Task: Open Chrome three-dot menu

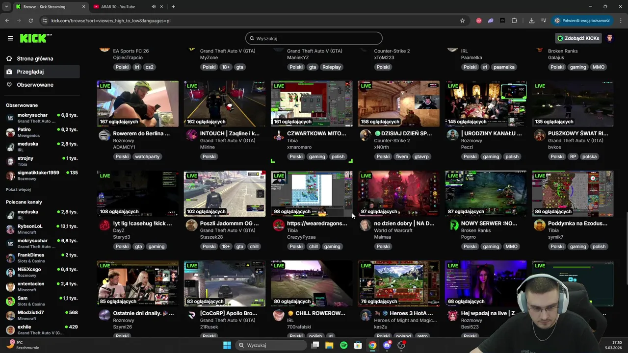Action: point(621,21)
